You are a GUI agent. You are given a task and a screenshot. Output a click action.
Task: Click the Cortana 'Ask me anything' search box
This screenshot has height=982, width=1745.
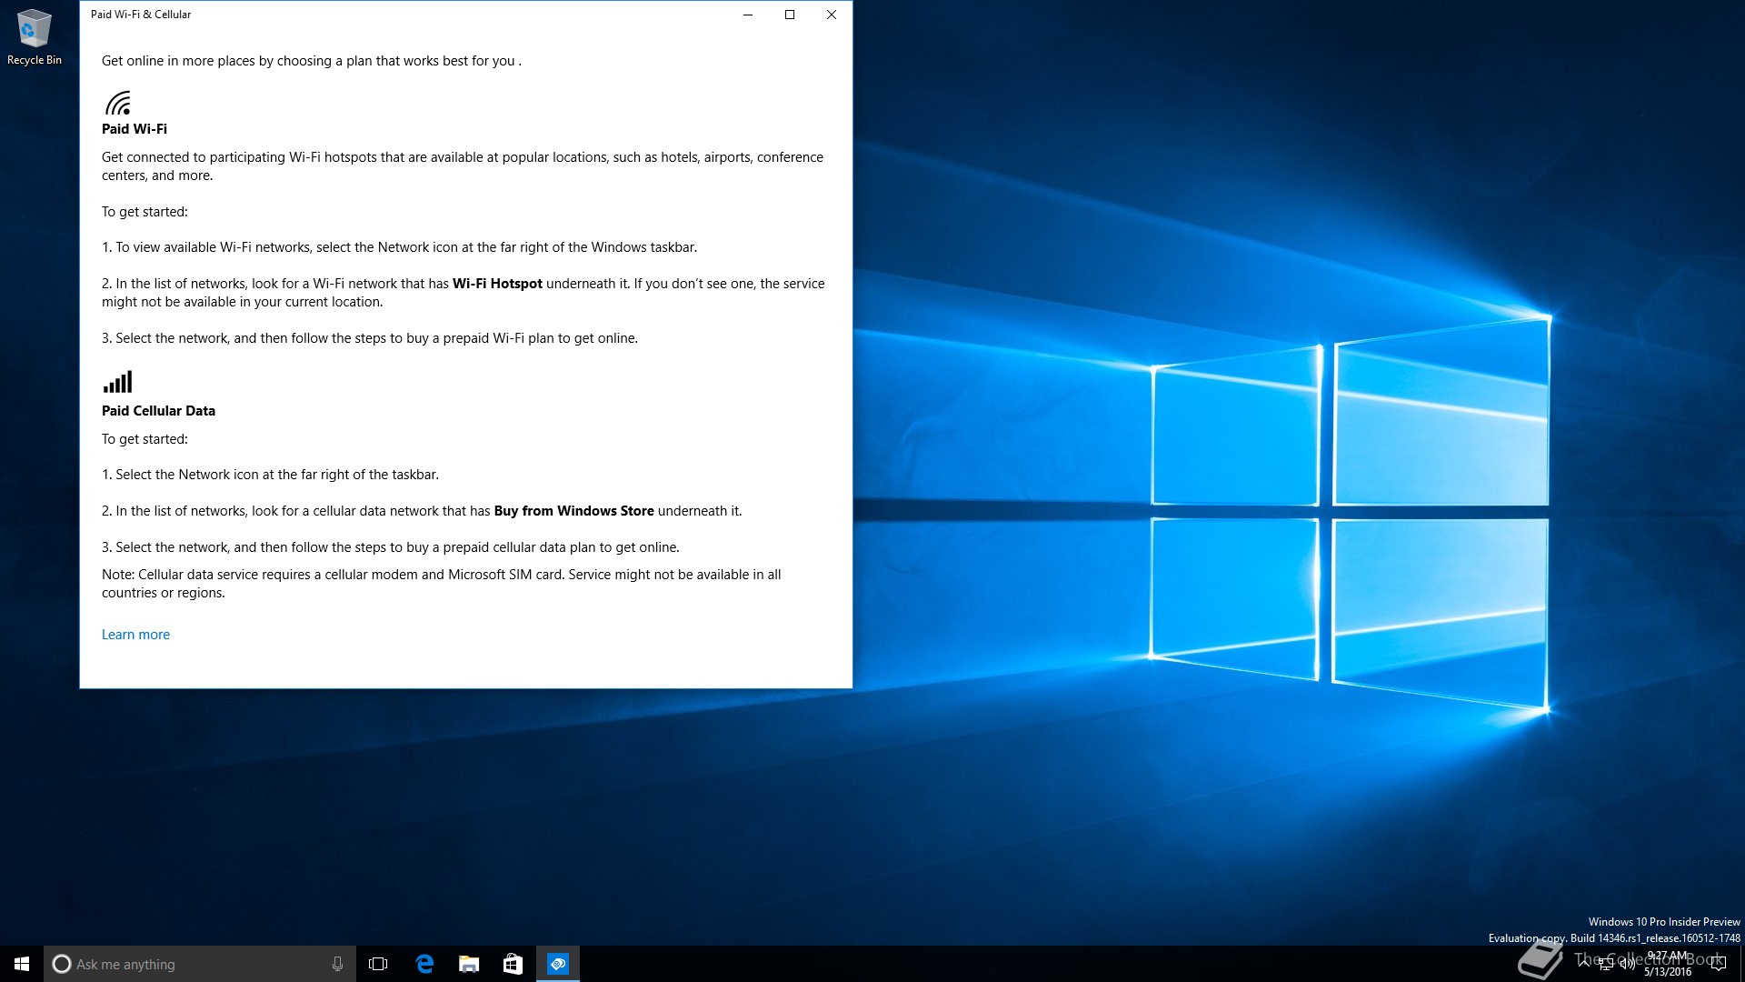[x=200, y=964]
